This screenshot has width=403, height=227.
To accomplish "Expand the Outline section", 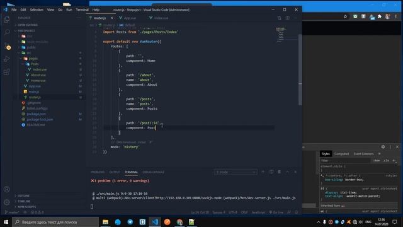I will 23,196.
